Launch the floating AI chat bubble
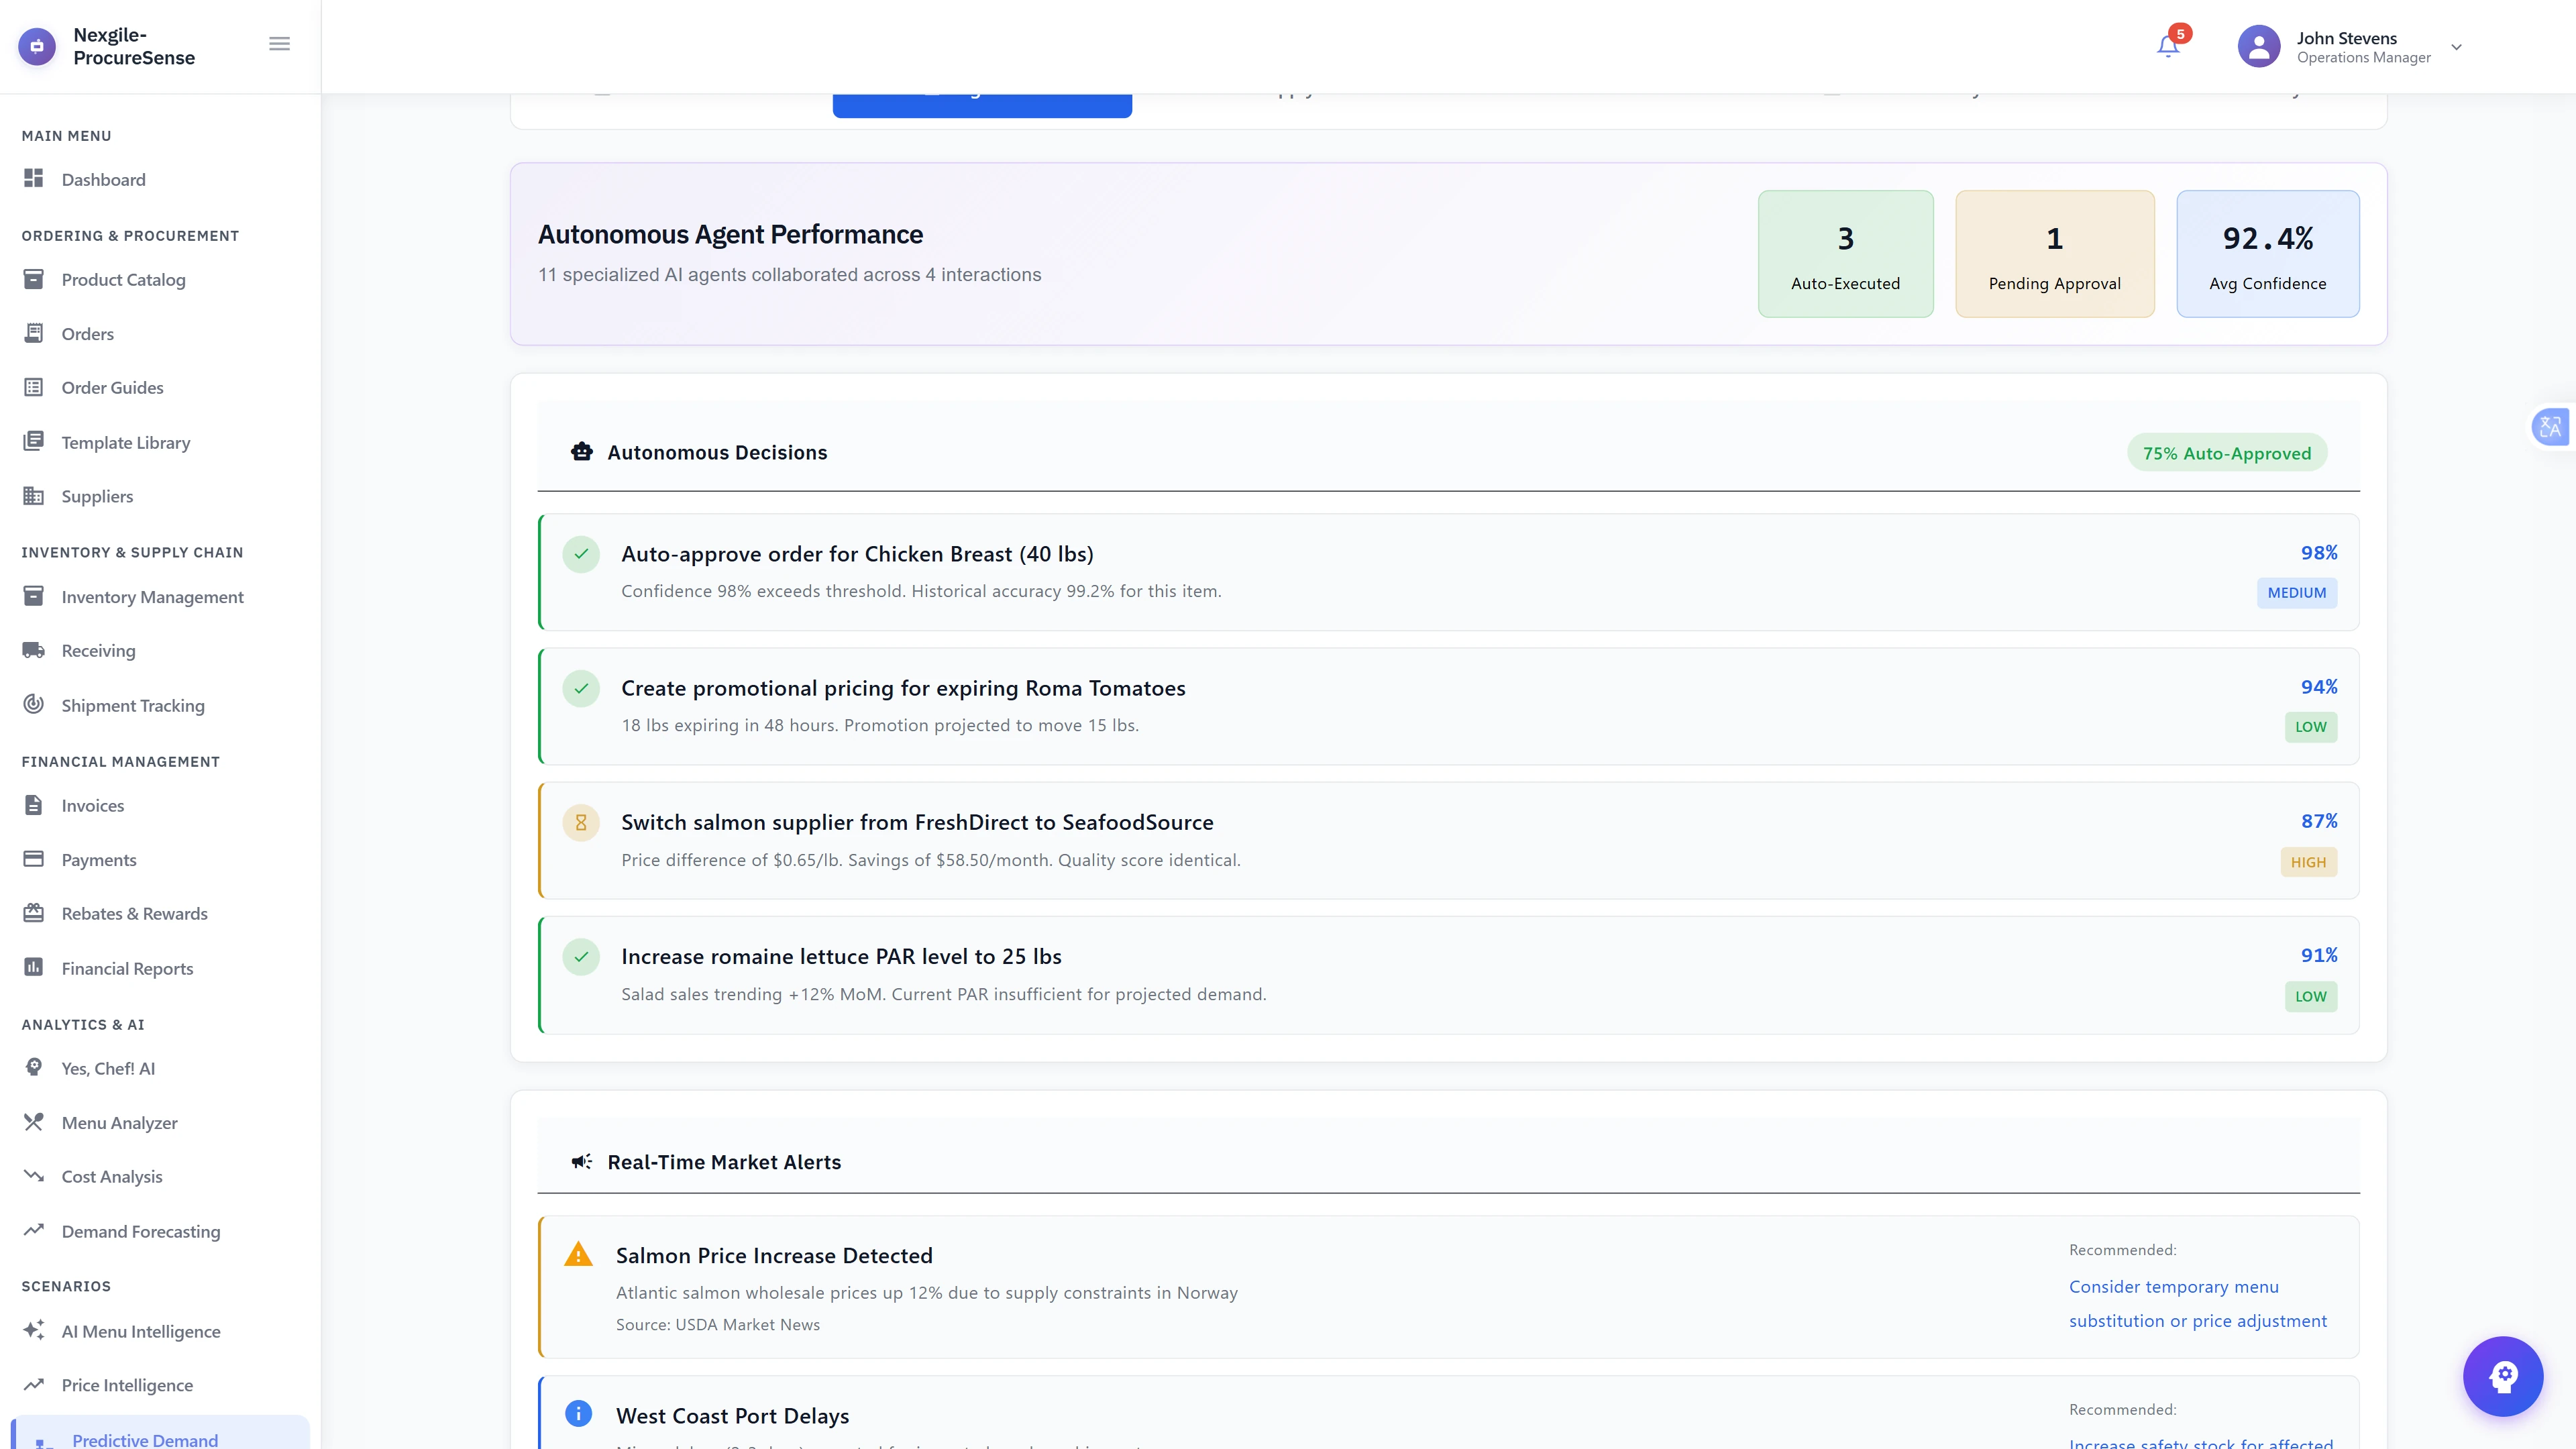The height and width of the screenshot is (1449, 2576). (x=2503, y=1376)
